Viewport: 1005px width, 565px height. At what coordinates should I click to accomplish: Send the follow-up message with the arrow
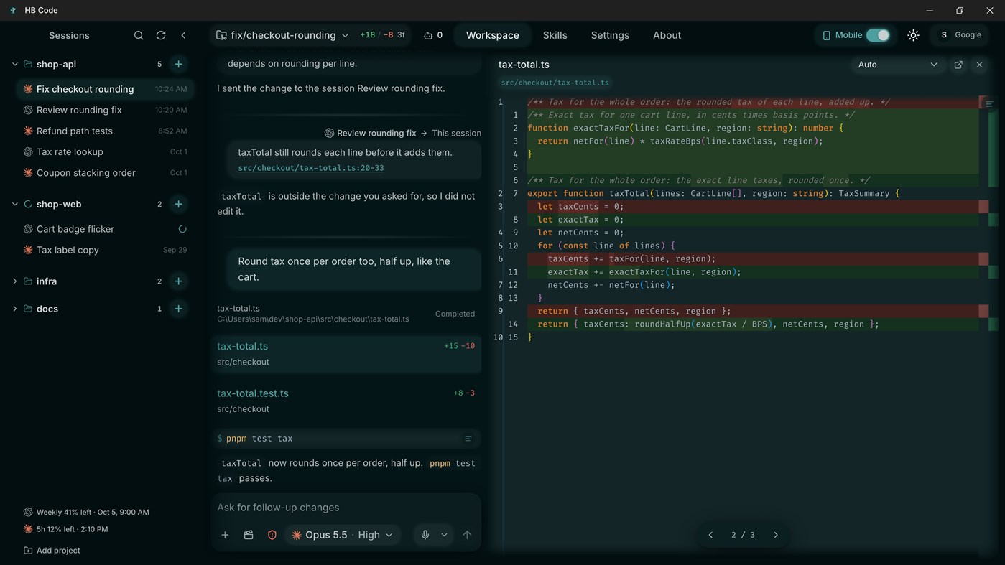coord(467,535)
